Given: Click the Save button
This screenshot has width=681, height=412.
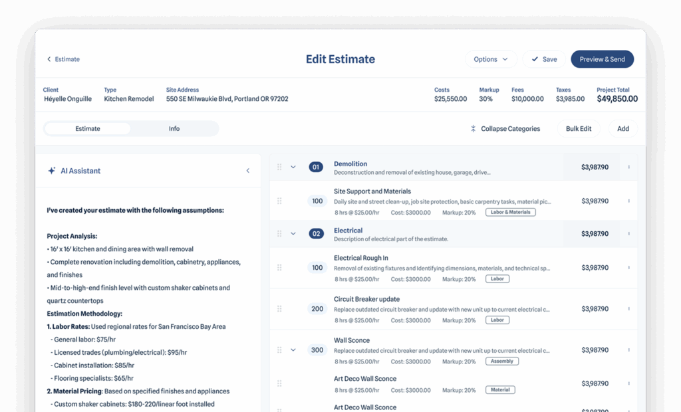Looking at the screenshot, I should click(x=544, y=59).
